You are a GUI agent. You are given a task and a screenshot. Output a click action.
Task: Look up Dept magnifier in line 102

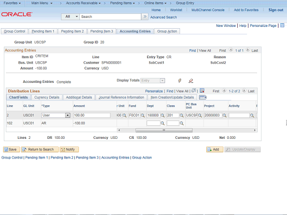point(162,124)
